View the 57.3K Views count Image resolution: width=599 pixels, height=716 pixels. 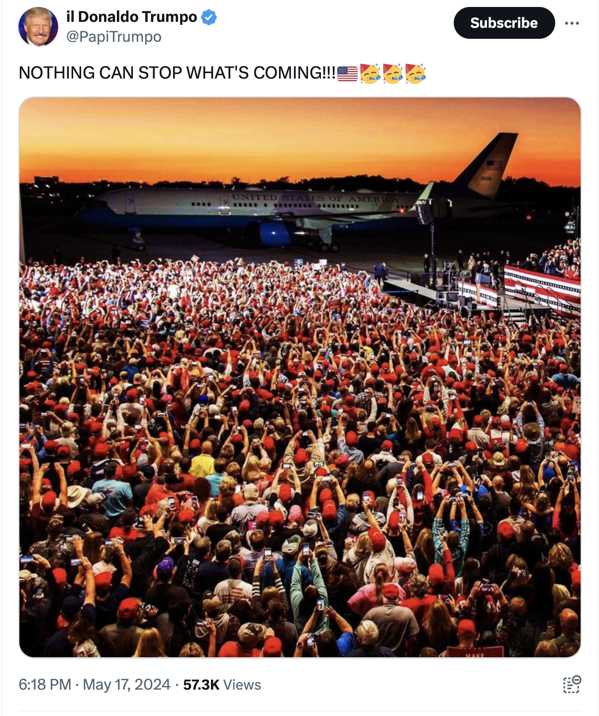tap(222, 685)
